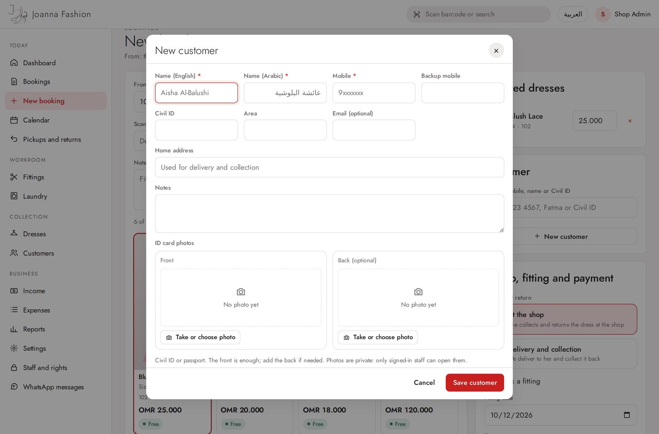Focus the Name (Arabic) field
Viewport: 659px width, 434px height.
click(x=285, y=93)
